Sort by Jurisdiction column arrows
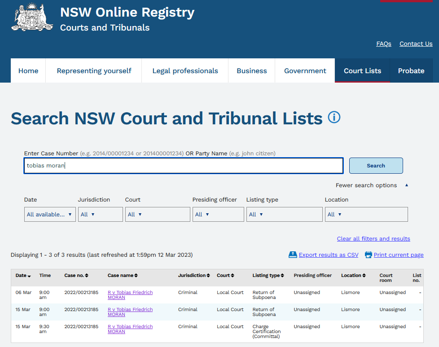 (x=208, y=276)
